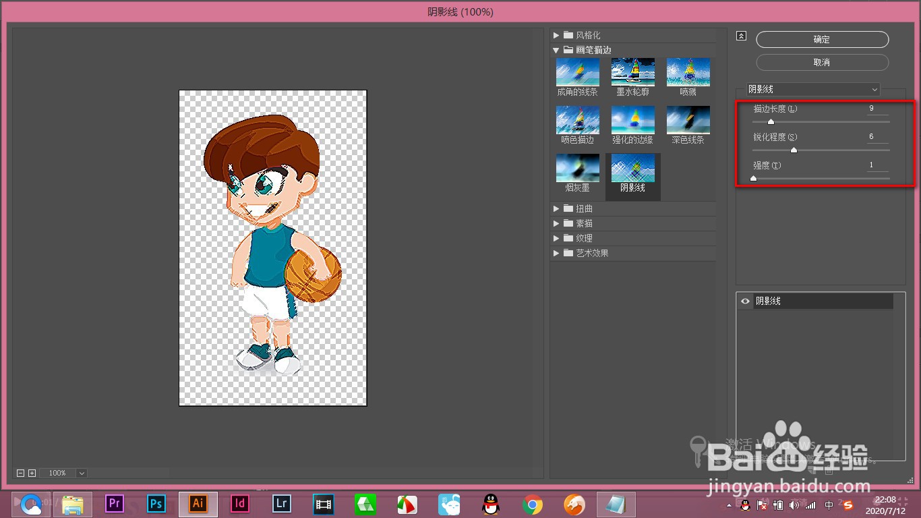Click the 取消 button
The image size is (921, 518).
point(822,62)
